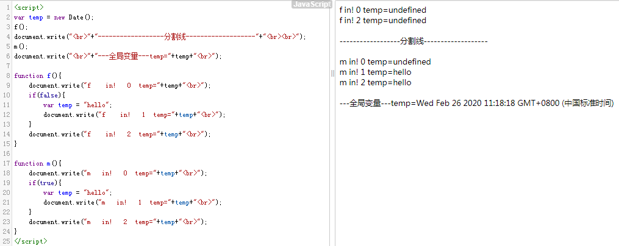This screenshot has height=246, width=619.
Task: Click code line writing 'f in! 0 temp='
Action: click(x=120, y=85)
